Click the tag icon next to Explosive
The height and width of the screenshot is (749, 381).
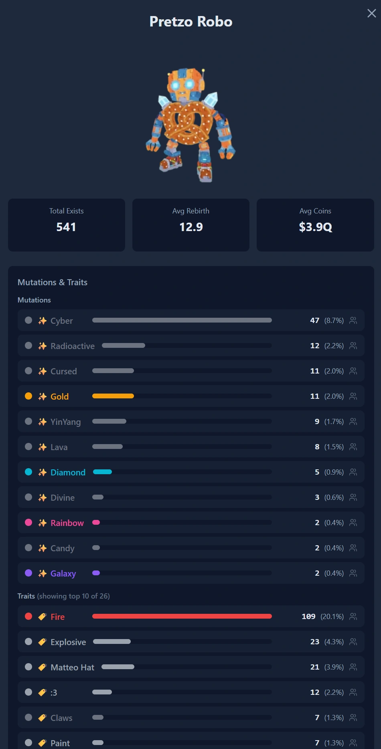[x=42, y=642]
